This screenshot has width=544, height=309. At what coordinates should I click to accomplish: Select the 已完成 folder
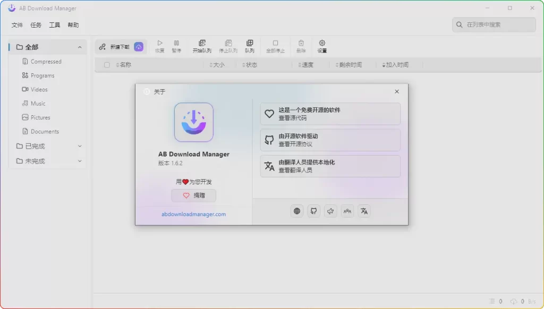coord(47,147)
